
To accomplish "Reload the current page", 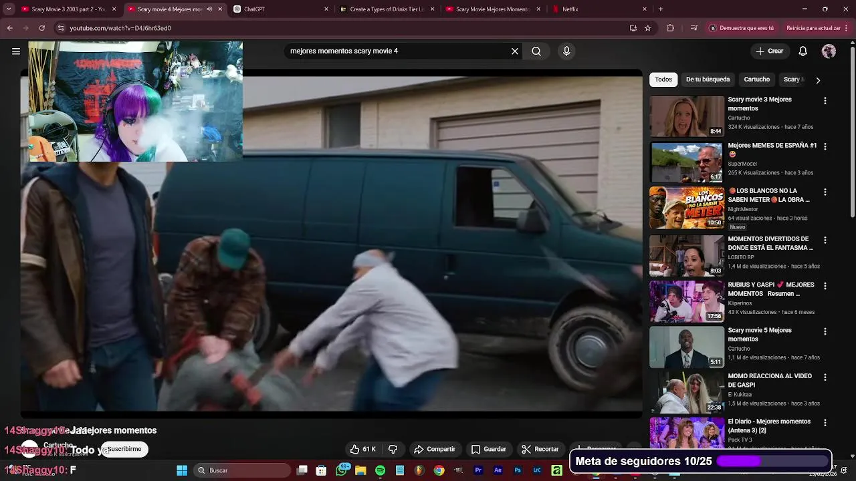I will point(41,28).
